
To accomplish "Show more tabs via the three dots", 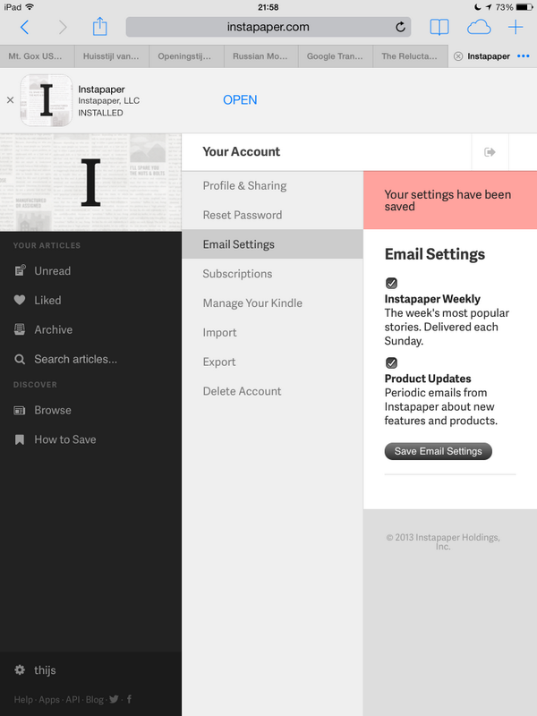I will pyautogui.click(x=524, y=56).
